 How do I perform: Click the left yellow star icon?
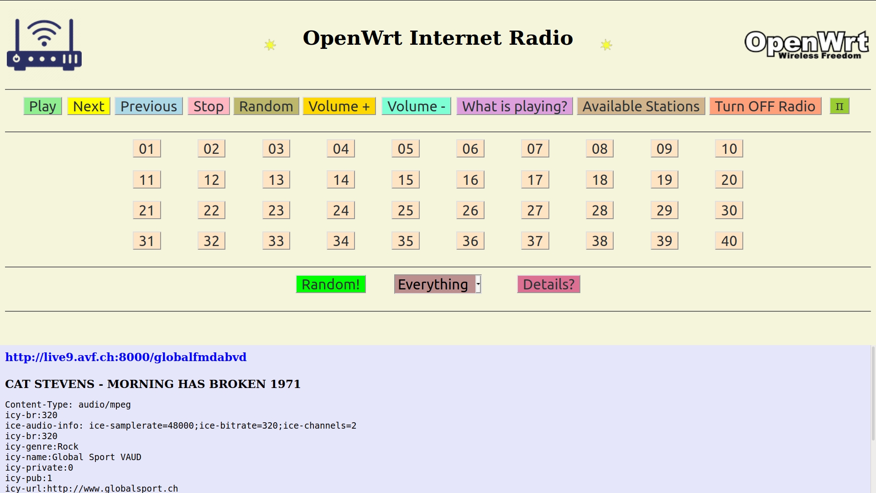coord(270,45)
